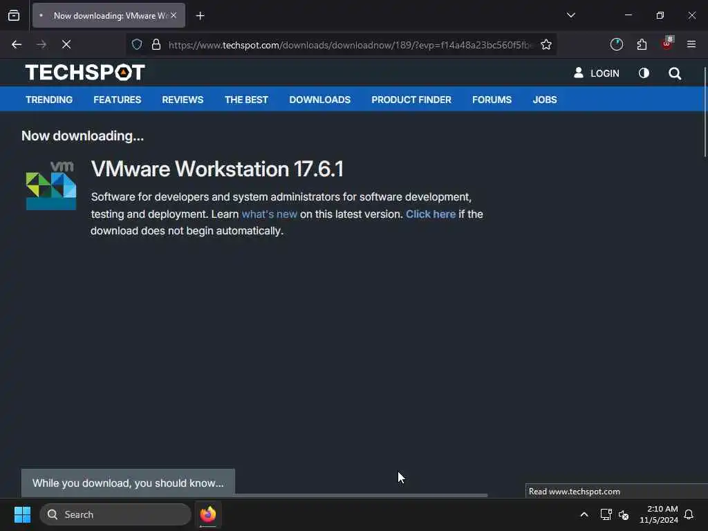Open Firefox View button in tab bar
This screenshot has height=531, width=708.
tap(14, 16)
